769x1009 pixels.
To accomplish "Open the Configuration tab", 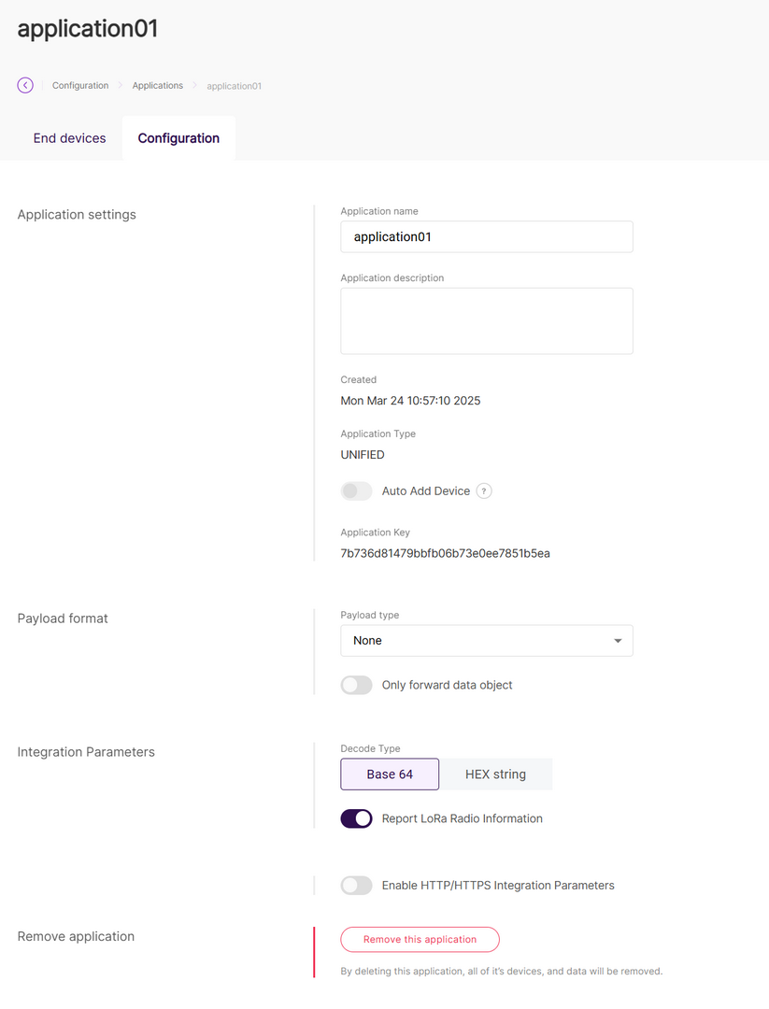I will 178,138.
